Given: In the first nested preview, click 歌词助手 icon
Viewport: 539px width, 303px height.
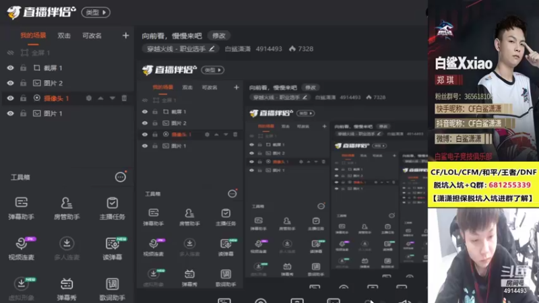Looking at the screenshot, I should 226,274.
